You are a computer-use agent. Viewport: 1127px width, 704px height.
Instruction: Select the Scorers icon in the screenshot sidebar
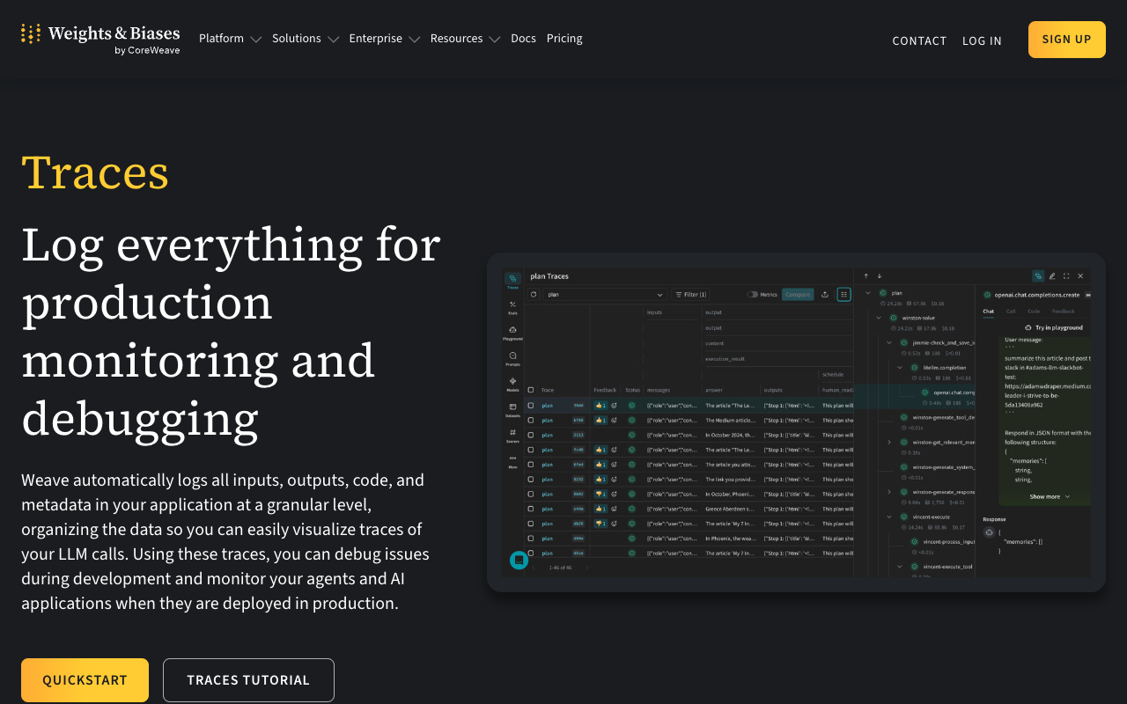512,434
